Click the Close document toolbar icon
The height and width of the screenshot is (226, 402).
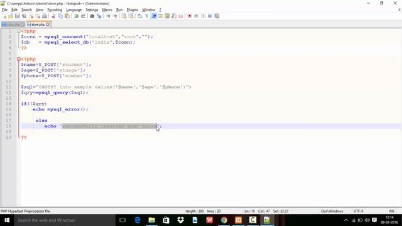(x=31, y=16)
